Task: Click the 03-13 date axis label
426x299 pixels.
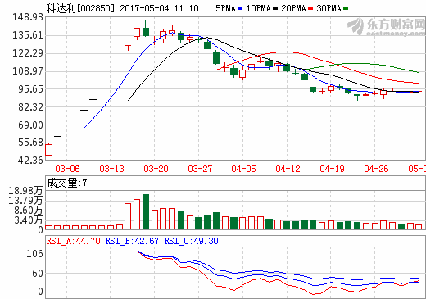Action: click(x=111, y=169)
